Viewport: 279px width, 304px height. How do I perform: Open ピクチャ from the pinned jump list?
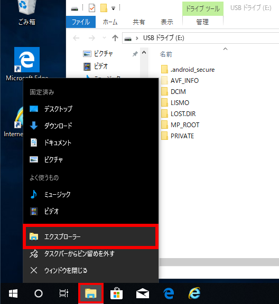coord(91,159)
